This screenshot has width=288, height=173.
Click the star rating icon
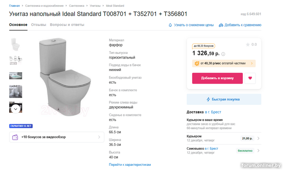click(x=248, y=45)
